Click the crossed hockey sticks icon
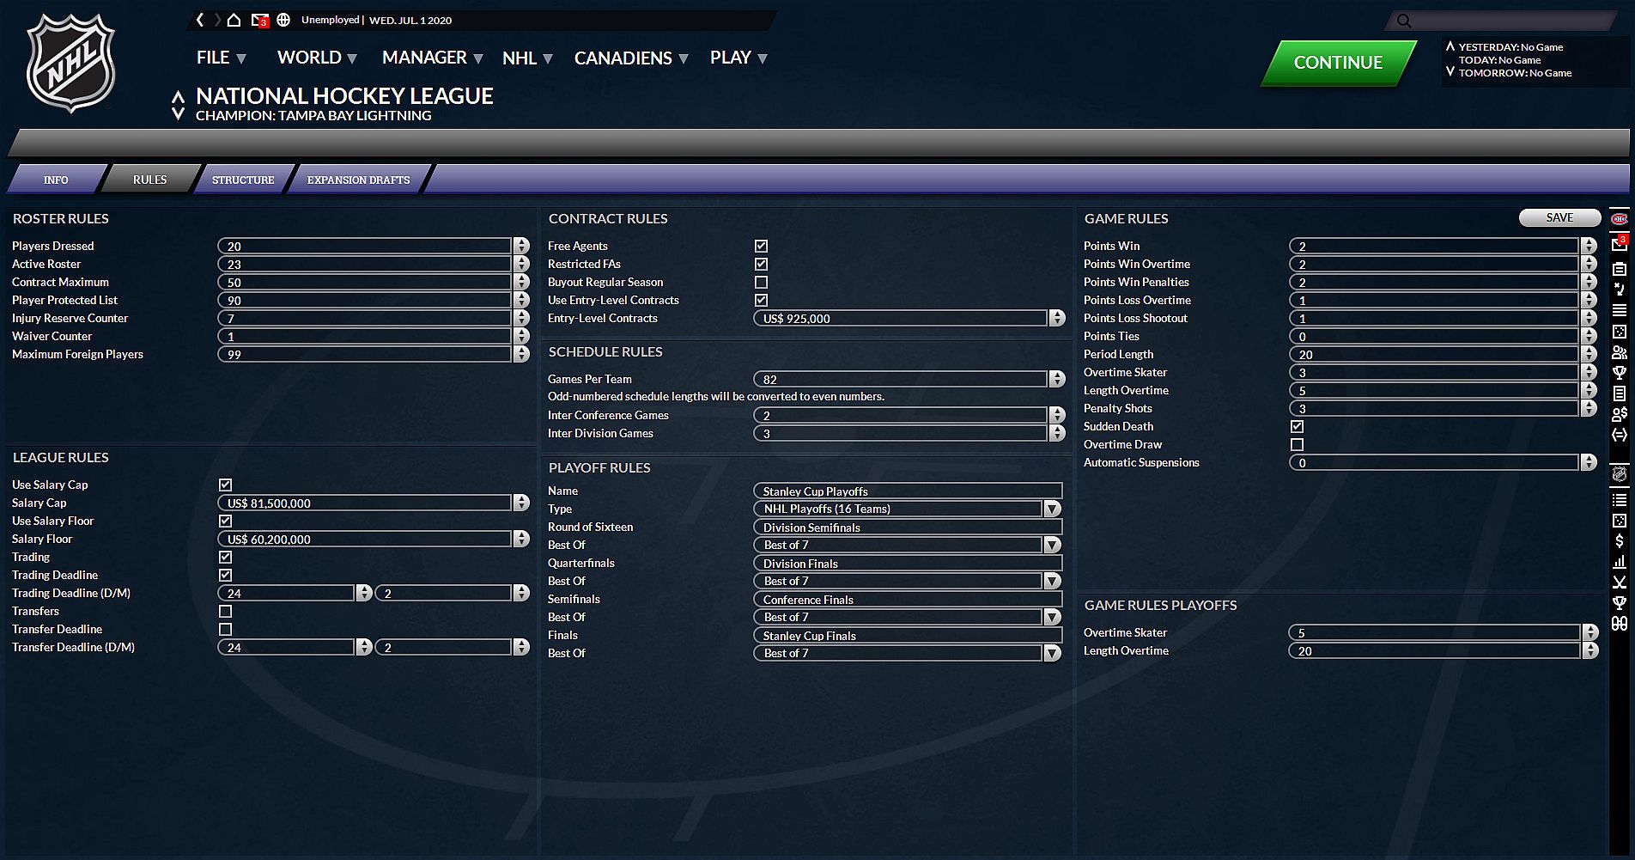 [x=1620, y=582]
